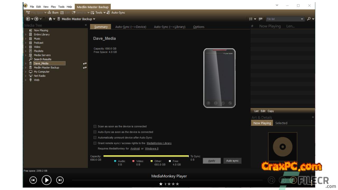Jump to the previous track
The image size is (338, 190).
[33, 180]
